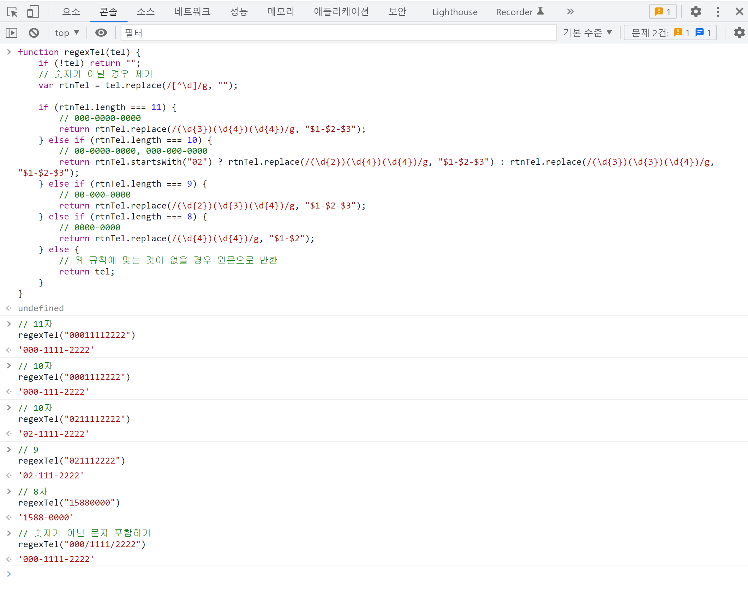Create a live expression with the eye icon
This screenshot has height=592, width=748.
[101, 32]
